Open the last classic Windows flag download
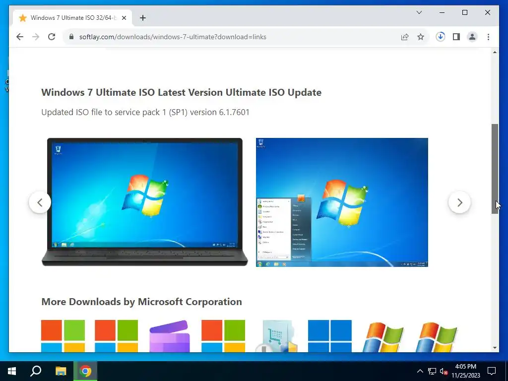 click(x=437, y=337)
